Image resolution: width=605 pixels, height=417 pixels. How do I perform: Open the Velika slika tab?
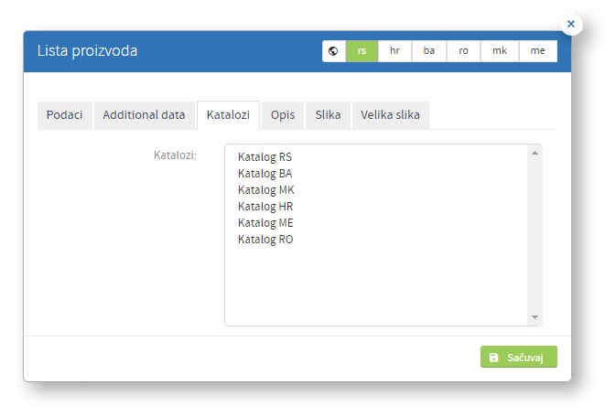[391, 115]
